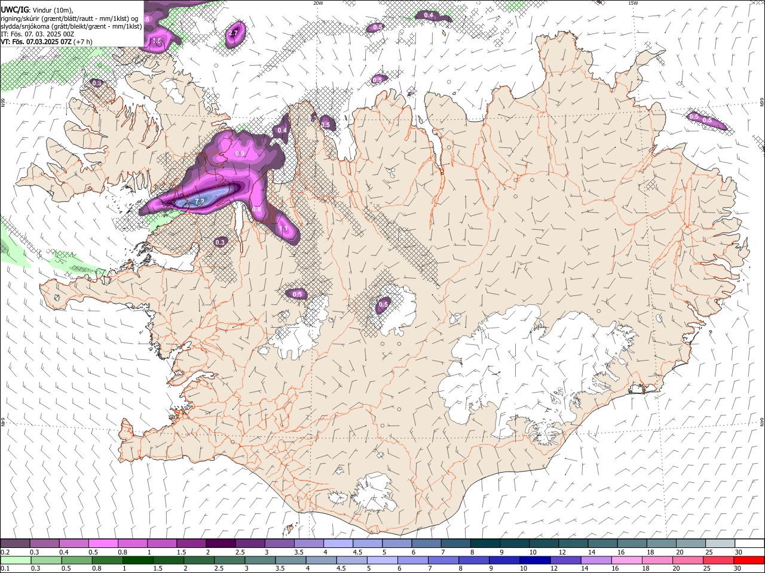Click the 'rigning/skúrir' legend description line
The width and height of the screenshot is (765, 573).
[69, 19]
